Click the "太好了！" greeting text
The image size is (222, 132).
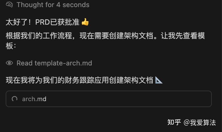tap(18, 22)
